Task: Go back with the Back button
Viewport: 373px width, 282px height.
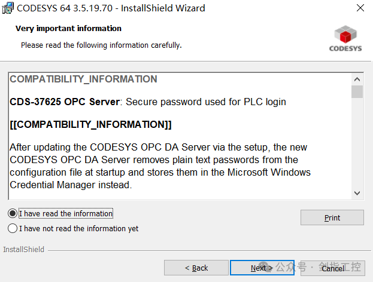Action: 196,268
